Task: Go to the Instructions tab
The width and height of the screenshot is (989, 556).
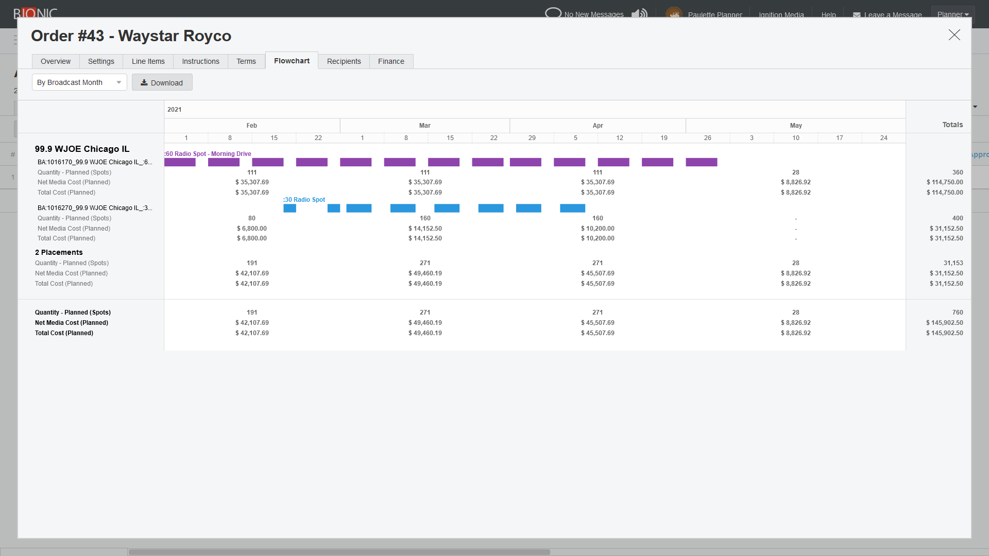Action: (200, 61)
